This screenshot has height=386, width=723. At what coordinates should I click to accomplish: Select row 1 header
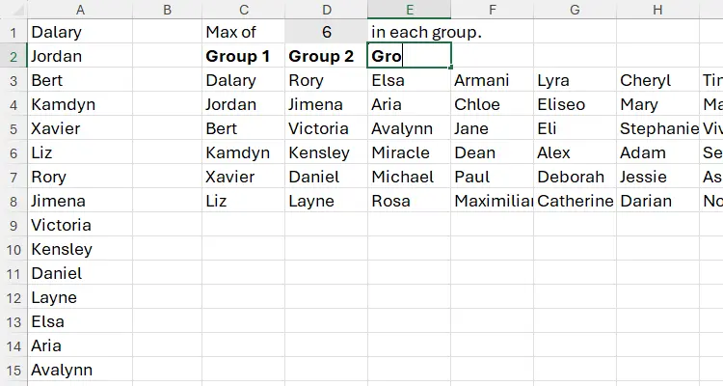[13, 32]
